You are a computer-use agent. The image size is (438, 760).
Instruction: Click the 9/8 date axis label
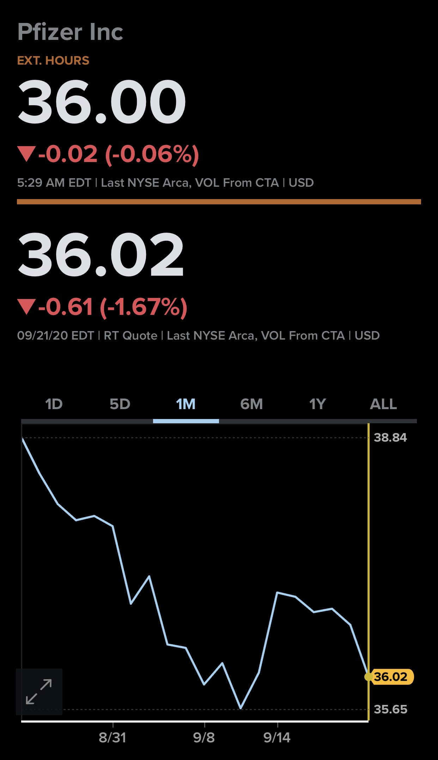[204, 738]
